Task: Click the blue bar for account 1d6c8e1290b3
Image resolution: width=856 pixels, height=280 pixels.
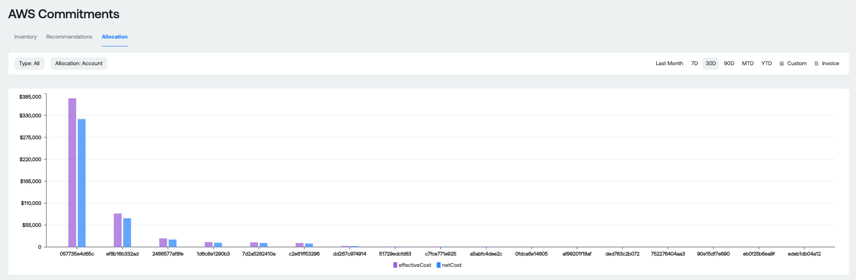Action: 218,245
